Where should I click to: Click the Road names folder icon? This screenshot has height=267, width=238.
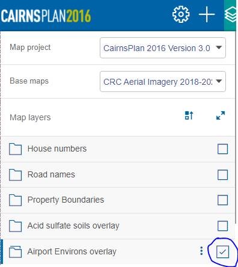15,175
